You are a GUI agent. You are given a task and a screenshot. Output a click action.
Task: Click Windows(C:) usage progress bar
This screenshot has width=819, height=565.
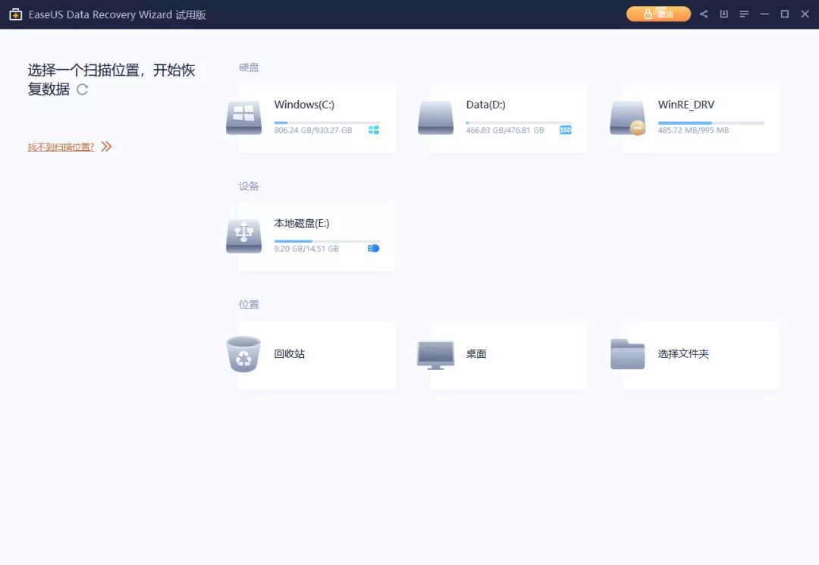327,123
